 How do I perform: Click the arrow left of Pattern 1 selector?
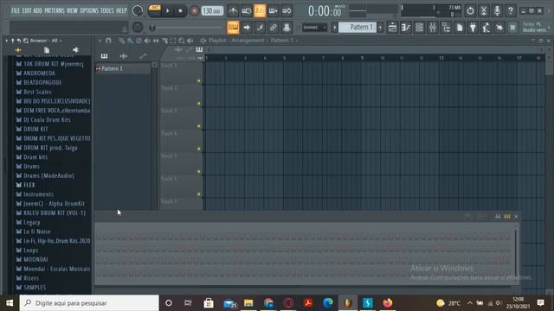click(x=335, y=27)
